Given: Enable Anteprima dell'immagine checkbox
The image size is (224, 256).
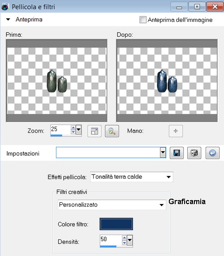Looking at the screenshot, I should pyautogui.click(x=143, y=20).
